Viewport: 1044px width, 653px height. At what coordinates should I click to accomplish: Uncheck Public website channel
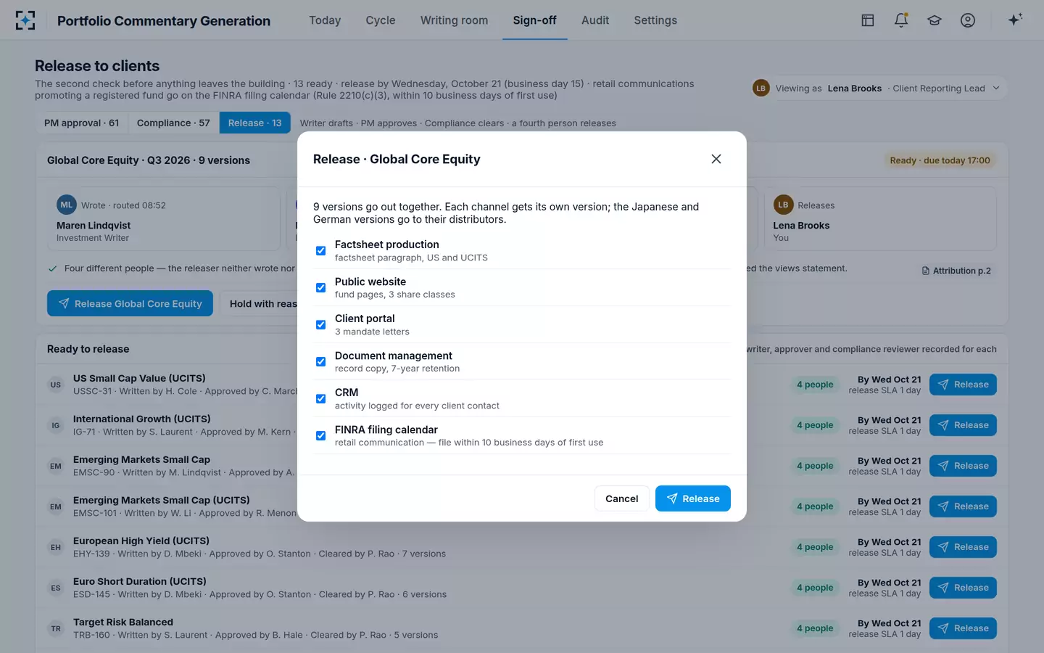coord(320,288)
